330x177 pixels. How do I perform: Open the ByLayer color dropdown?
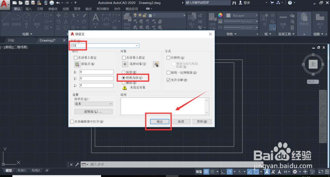[x=256, y=15]
